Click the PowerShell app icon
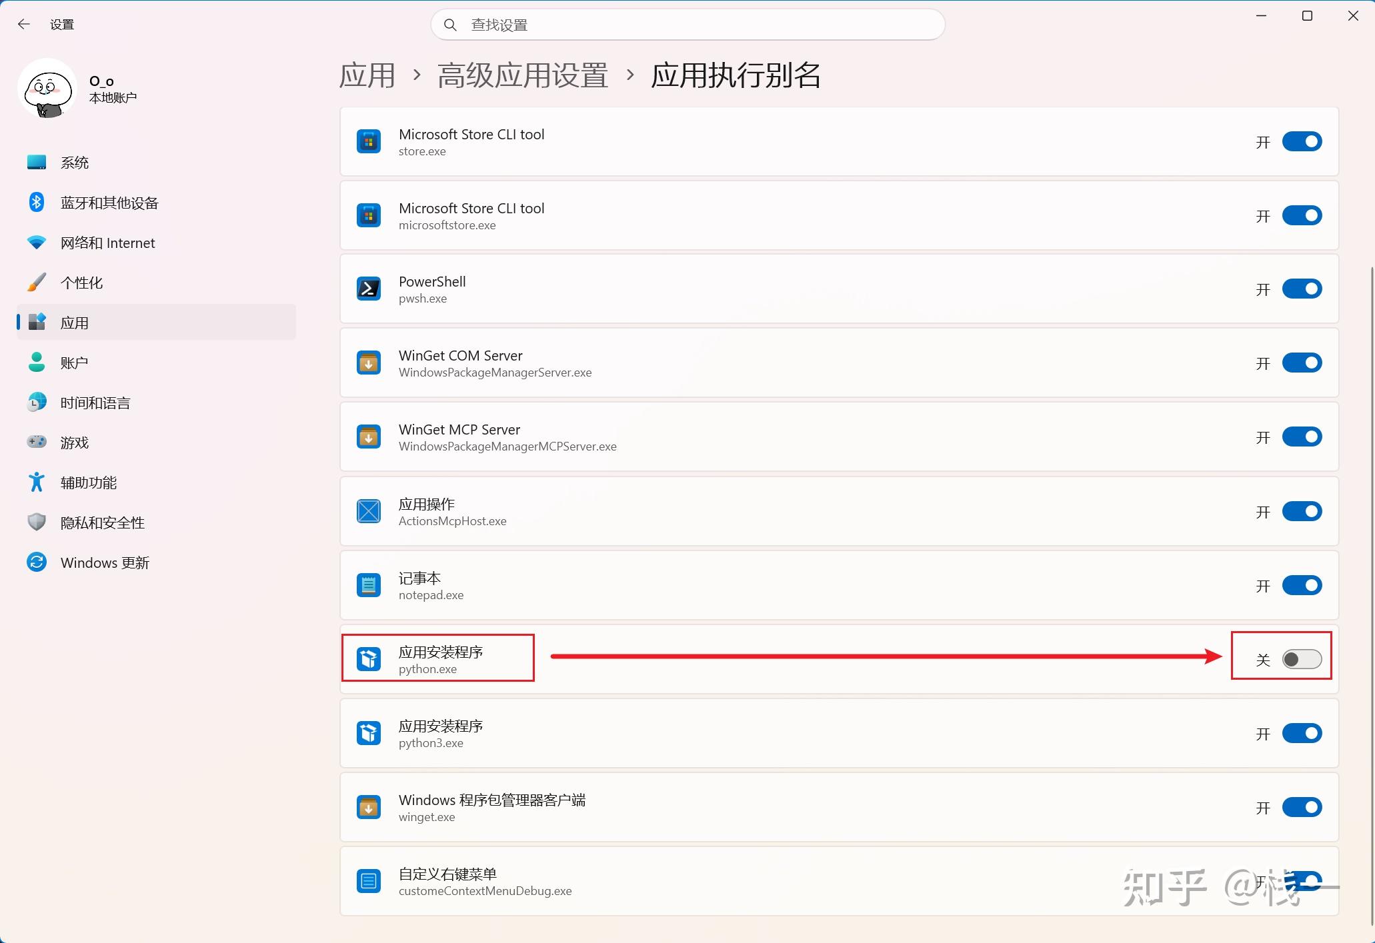 pos(369,289)
